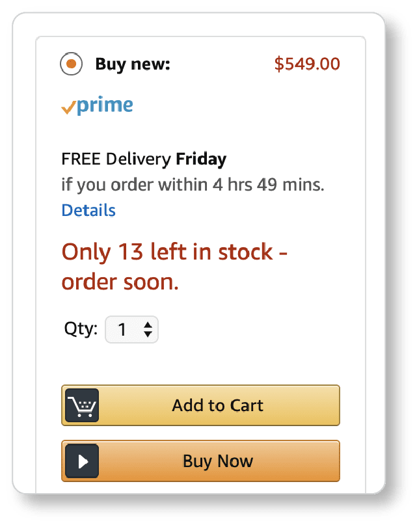
Task: Click the shopping cart icon
Action: (83, 406)
